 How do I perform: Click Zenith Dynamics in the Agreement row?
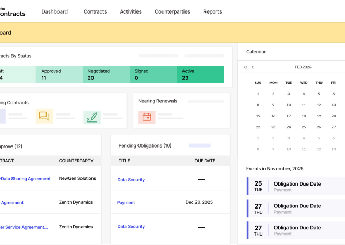pyautogui.click(x=76, y=202)
